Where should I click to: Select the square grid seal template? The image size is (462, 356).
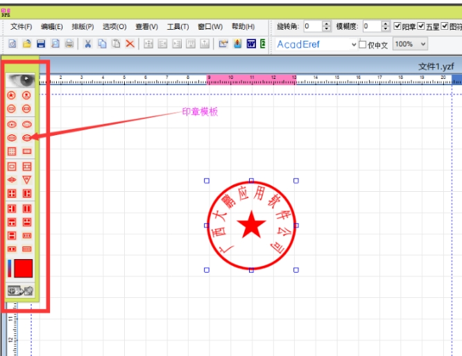(12, 152)
